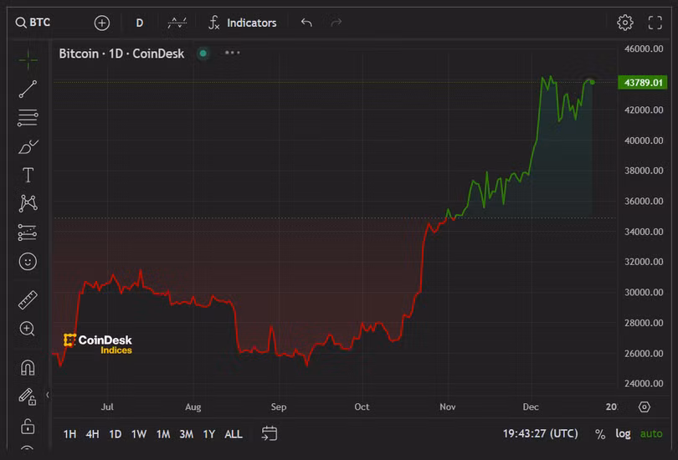
Task: Select the text annotation tool
Action: click(28, 175)
